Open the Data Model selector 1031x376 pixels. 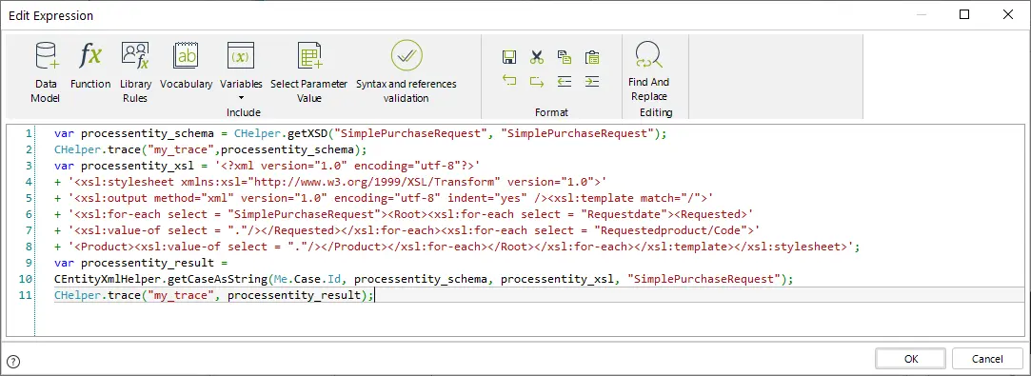(46, 72)
